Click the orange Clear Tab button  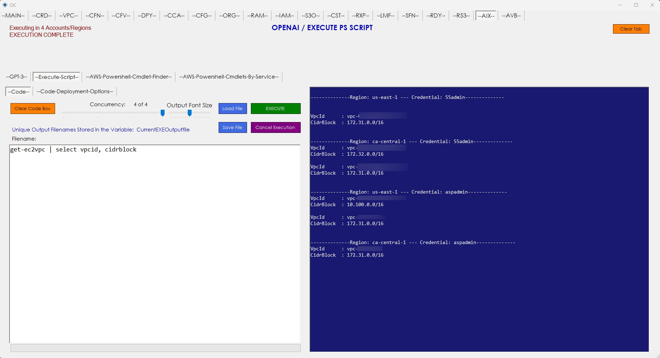click(631, 29)
